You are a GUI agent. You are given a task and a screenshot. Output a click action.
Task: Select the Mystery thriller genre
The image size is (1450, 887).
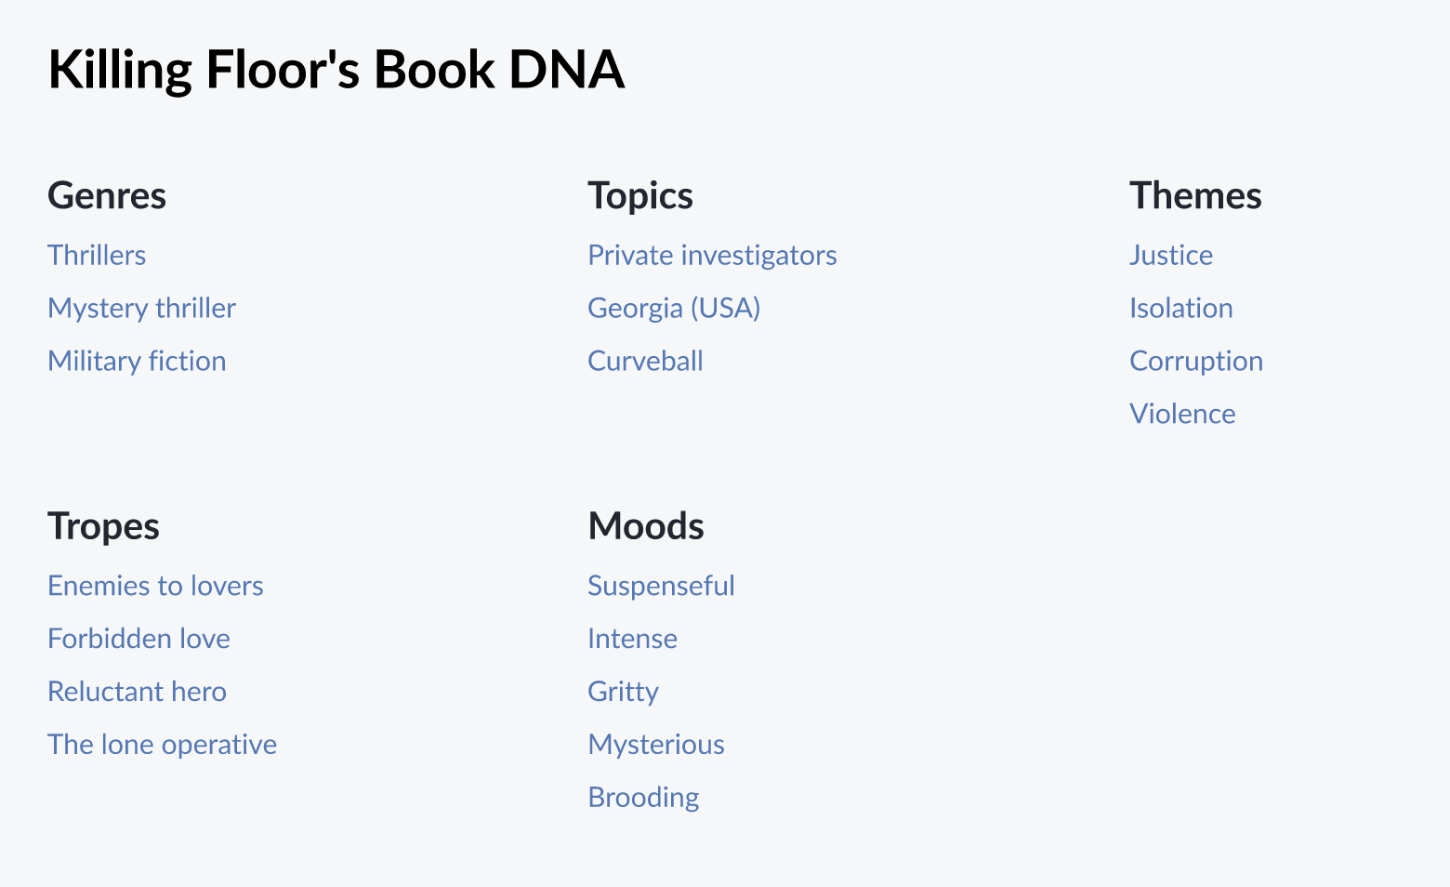(141, 308)
